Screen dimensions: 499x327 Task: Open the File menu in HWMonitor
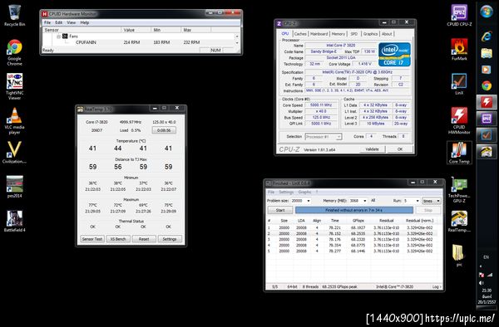coord(47,22)
